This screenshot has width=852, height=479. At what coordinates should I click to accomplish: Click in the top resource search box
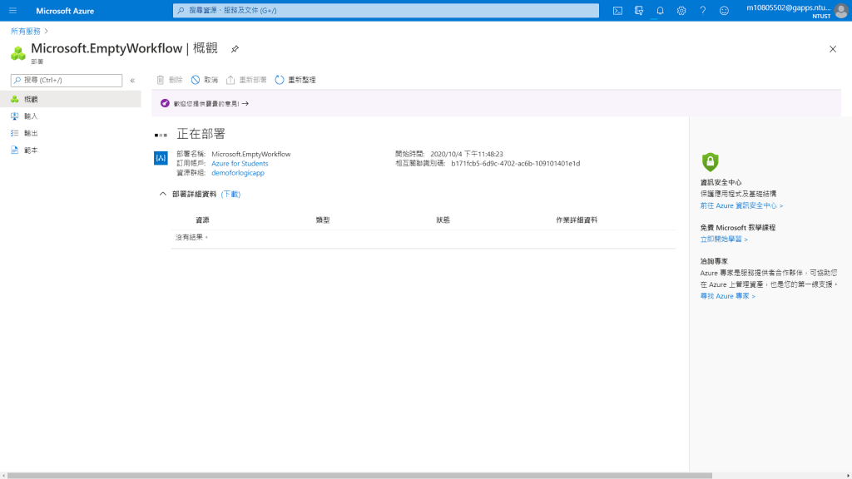(386, 10)
